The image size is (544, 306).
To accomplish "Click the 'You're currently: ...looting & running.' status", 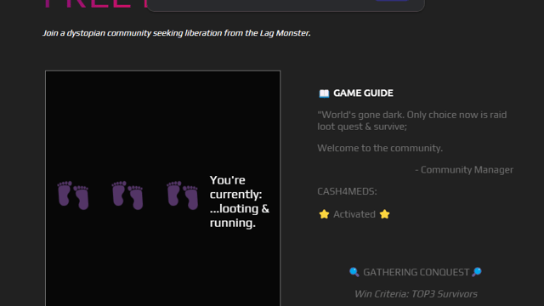I will pyautogui.click(x=240, y=201).
